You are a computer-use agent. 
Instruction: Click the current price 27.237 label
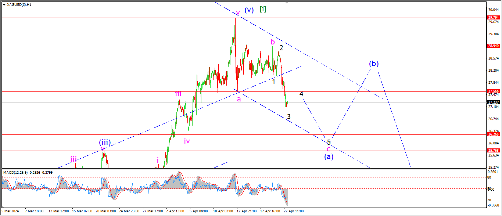(492, 102)
